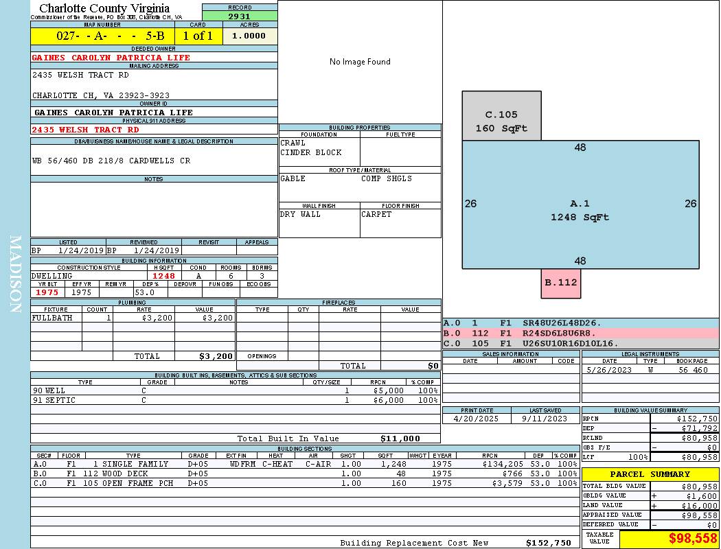Click the MADISON label on left sidebar
Image resolution: width=721 pixels, height=549 pixels.
(15, 274)
